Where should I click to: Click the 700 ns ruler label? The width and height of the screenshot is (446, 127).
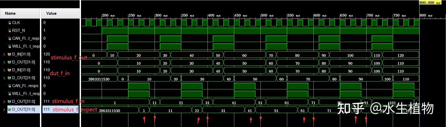[x=373, y=15]
